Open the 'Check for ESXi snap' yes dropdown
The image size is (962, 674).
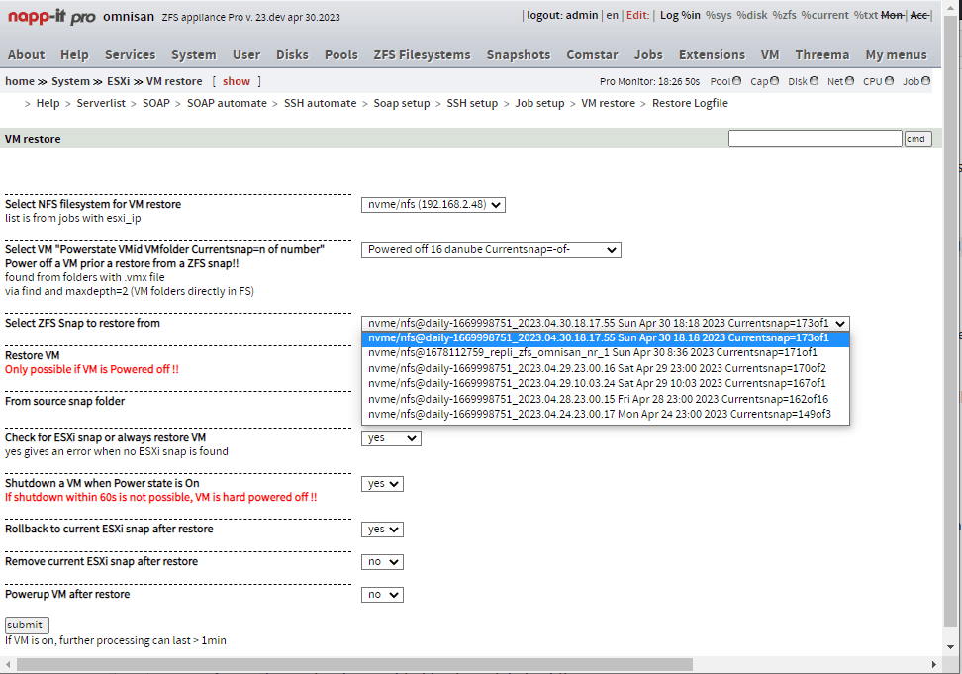(391, 437)
